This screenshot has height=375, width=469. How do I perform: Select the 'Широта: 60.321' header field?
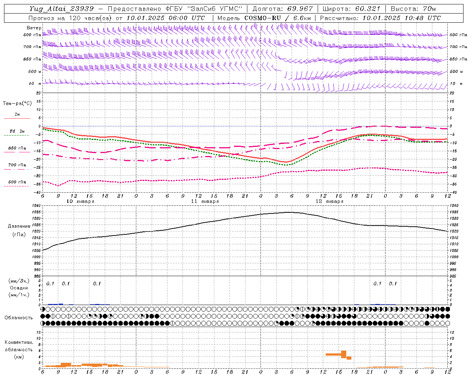[351, 9]
